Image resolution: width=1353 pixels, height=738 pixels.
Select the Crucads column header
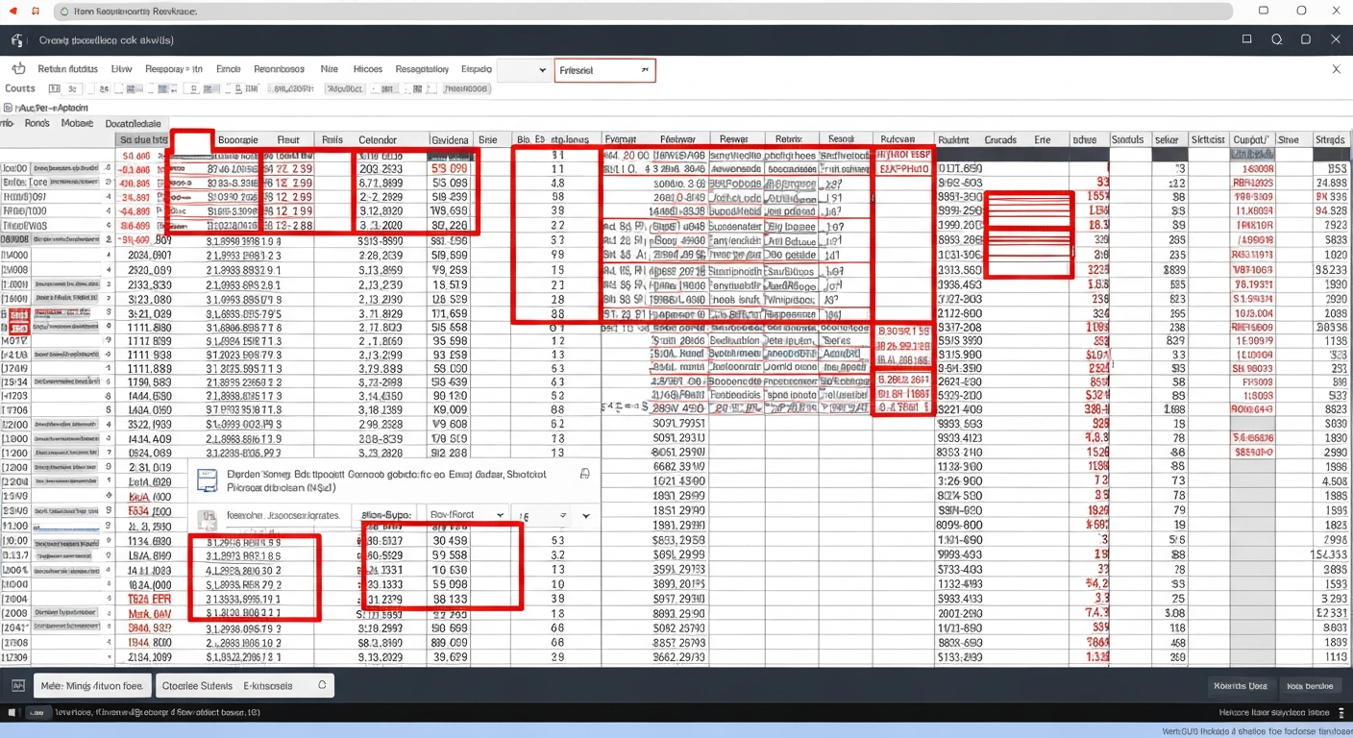click(x=1000, y=139)
